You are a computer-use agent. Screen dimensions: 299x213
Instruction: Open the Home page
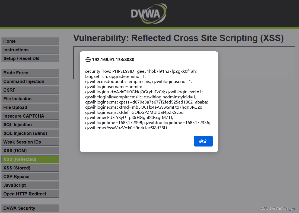click(x=30, y=41)
